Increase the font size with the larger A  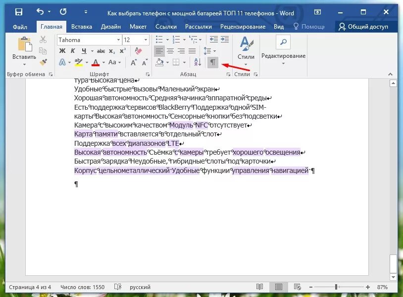[133, 62]
